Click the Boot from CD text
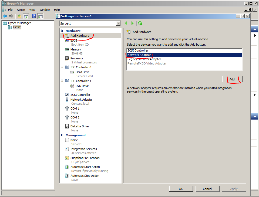This screenshot has height=197, width=259. 80,45
